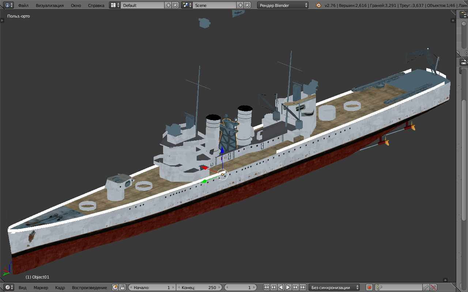Screen dimensions: 468x292
Task: Open the Файл menu
Action: coord(23,5)
